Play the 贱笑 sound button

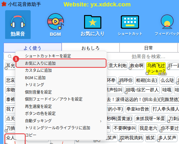click(x=150, y=138)
